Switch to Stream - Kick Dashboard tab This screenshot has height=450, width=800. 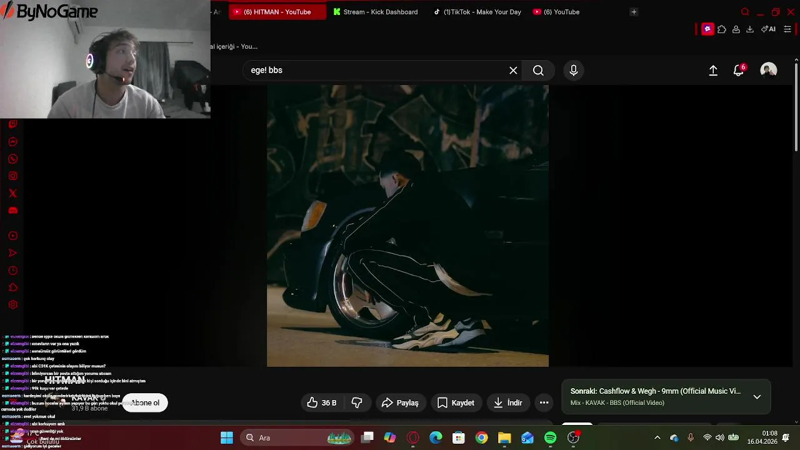376,12
